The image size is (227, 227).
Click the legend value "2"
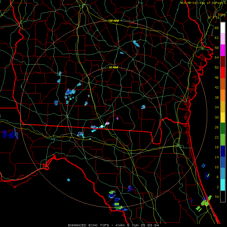[218, 187]
